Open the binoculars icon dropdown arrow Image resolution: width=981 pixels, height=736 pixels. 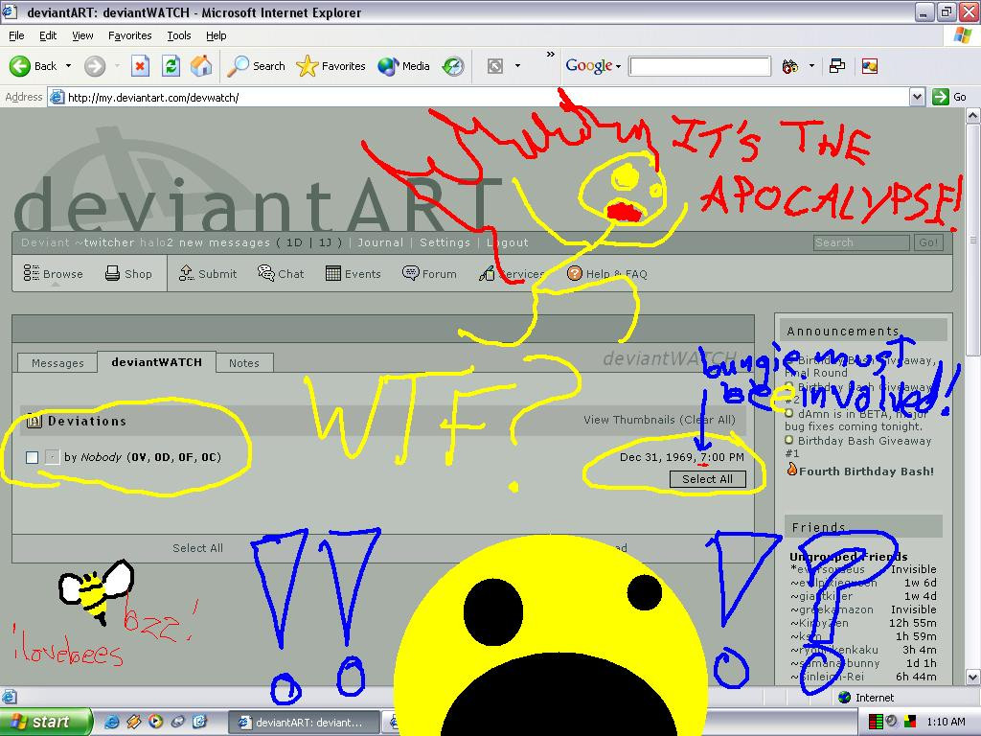coord(811,66)
